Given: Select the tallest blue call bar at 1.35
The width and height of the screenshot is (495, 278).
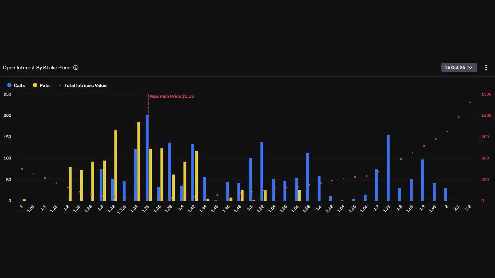Looking at the screenshot, I should (147, 158).
